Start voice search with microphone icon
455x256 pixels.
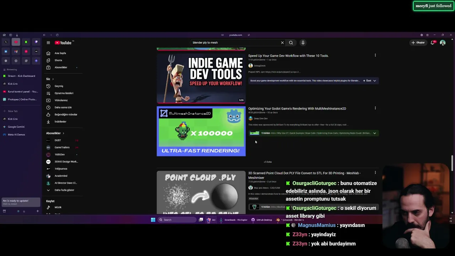pos(303,43)
